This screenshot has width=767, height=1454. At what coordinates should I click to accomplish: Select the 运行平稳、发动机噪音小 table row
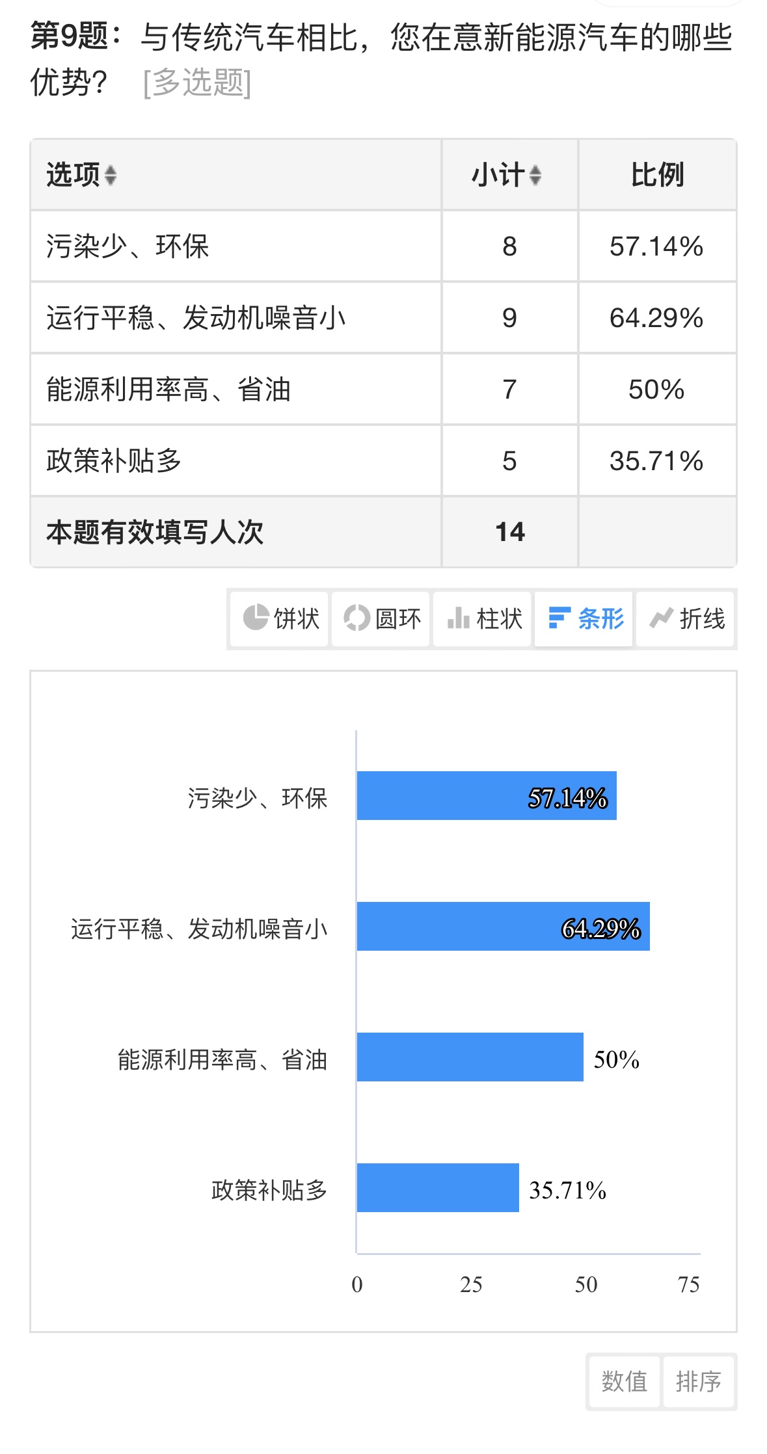[383, 318]
